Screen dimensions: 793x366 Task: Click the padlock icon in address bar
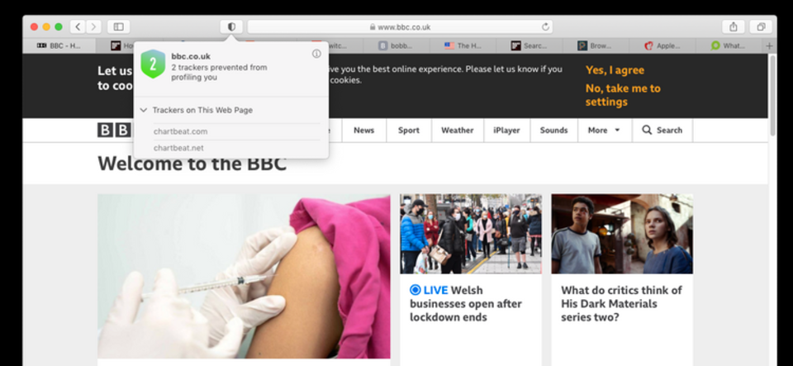tap(373, 27)
